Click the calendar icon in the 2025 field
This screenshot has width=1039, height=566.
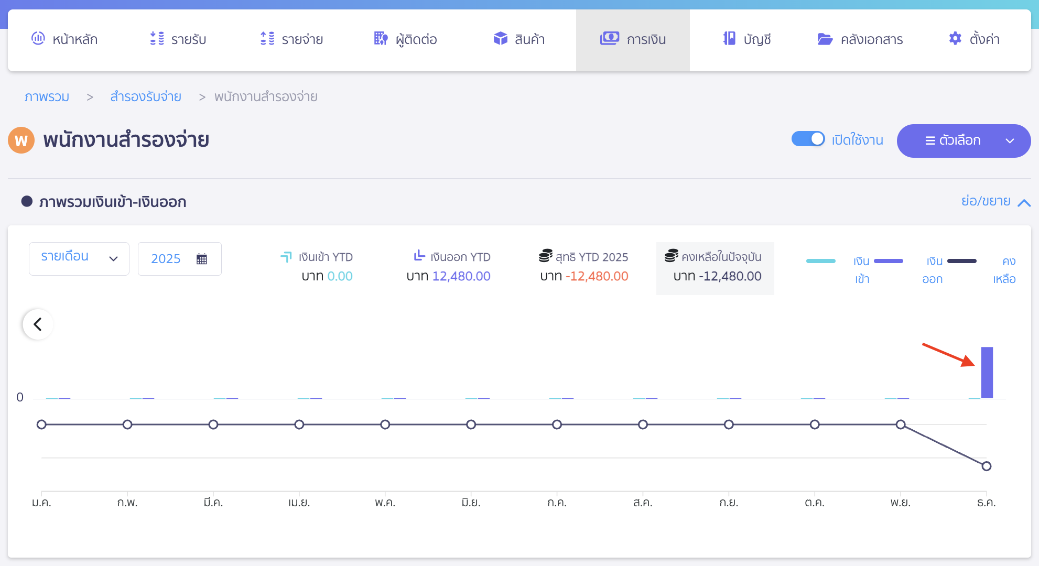(x=202, y=259)
